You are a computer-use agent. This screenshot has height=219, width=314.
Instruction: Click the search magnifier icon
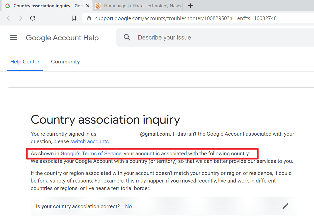[x=127, y=37]
